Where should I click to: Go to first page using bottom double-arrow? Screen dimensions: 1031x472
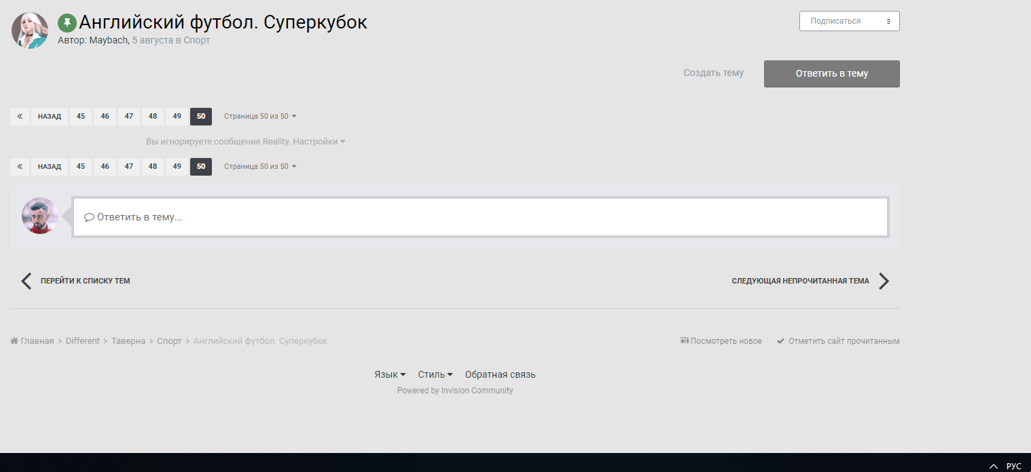point(20,167)
